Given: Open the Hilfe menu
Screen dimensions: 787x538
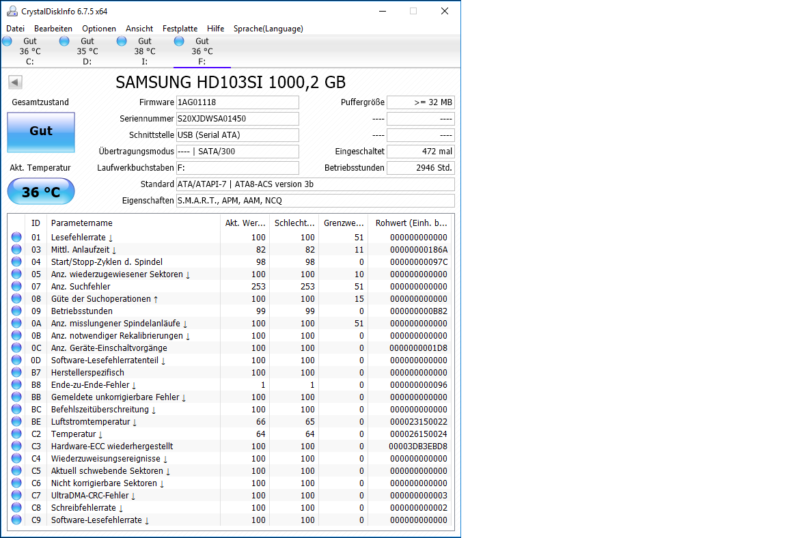Looking at the screenshot, I should tap(215, 29).
